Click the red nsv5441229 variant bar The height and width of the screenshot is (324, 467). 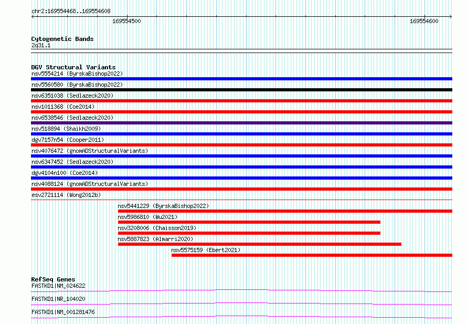click(285, 211)
